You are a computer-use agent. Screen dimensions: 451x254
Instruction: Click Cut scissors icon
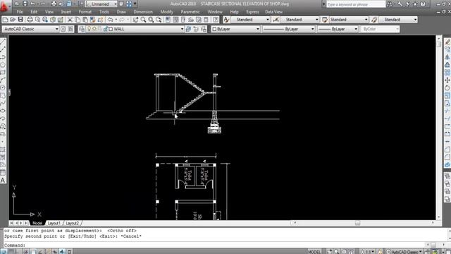point(70,20)
